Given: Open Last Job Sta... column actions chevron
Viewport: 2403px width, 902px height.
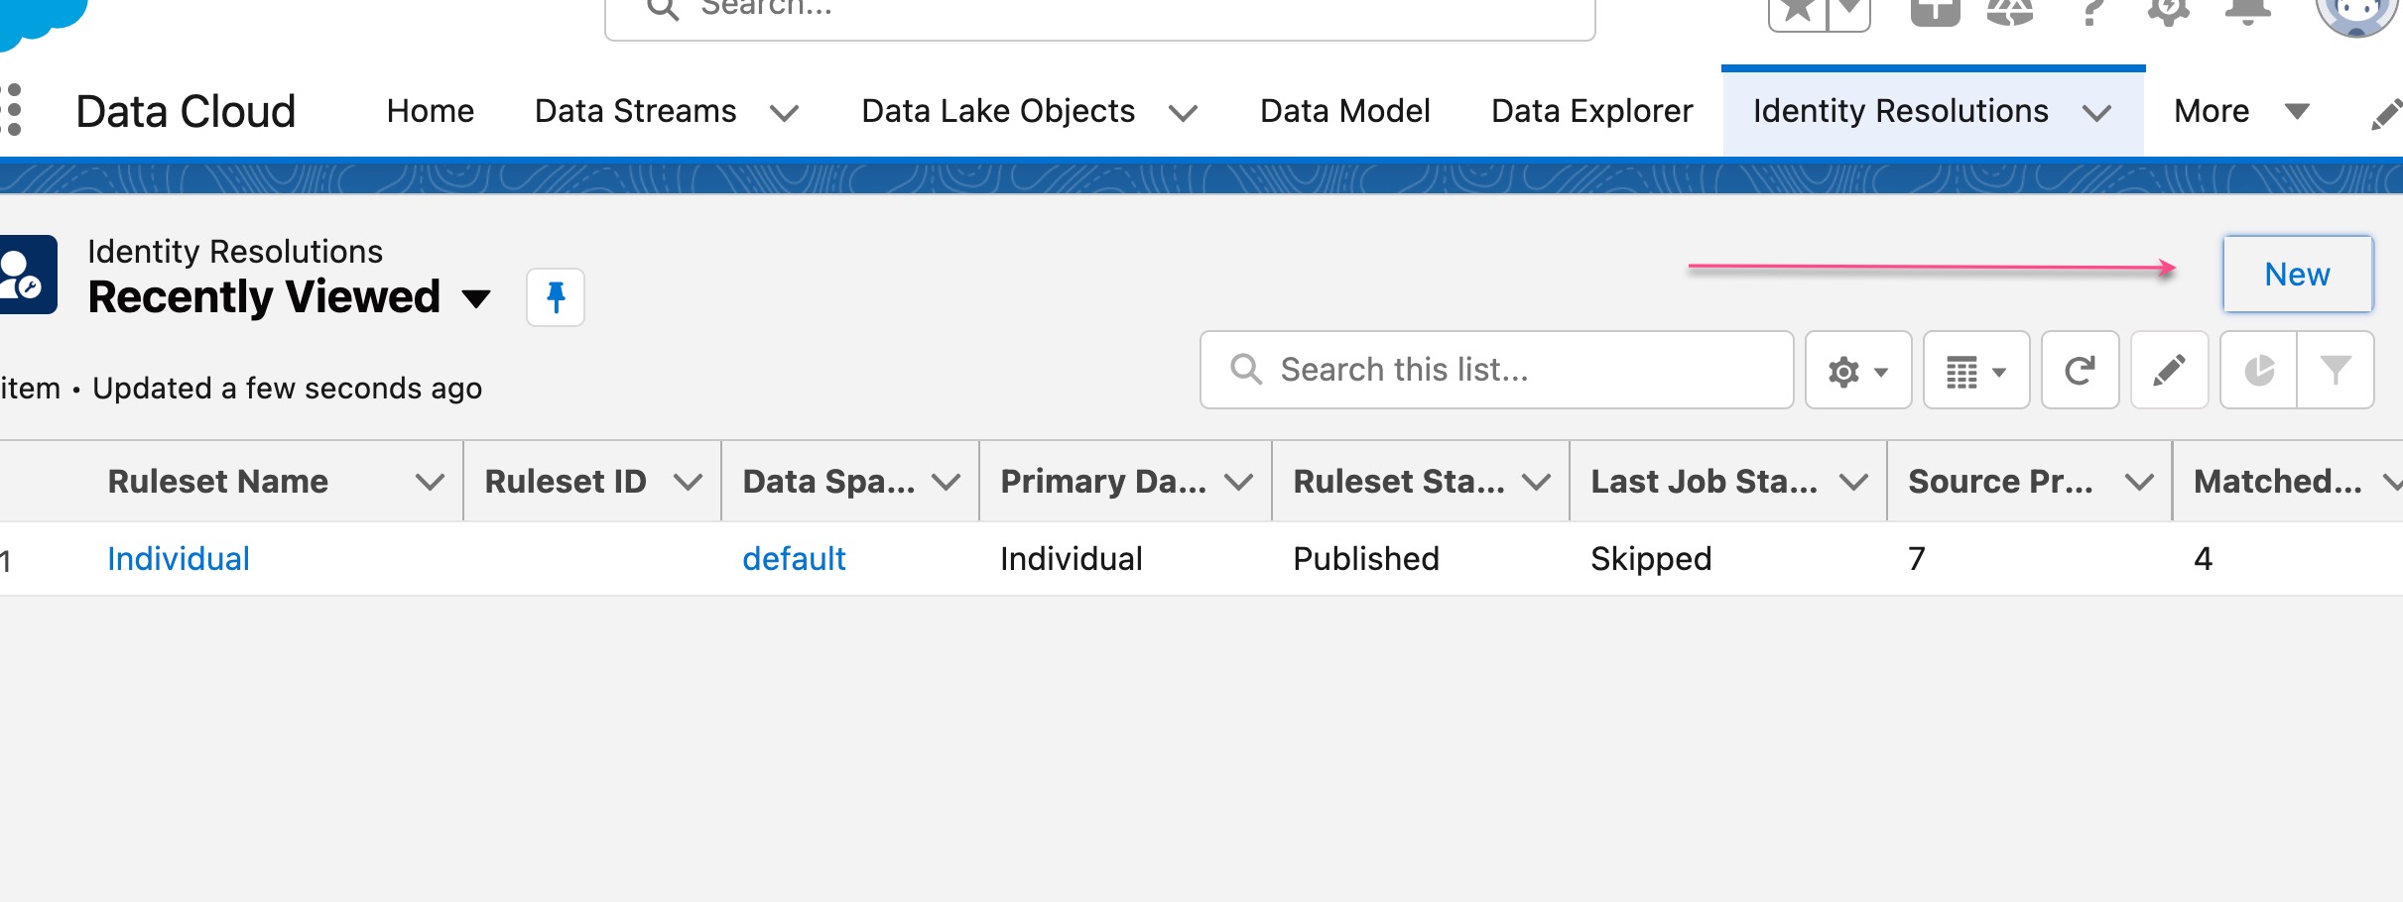Looking at the screenshot, I should point(1853,483).
